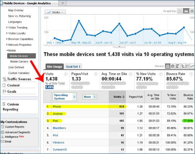195x154 pixels.
Task: Open the iPhone operating system row
Action: (57, 106)
